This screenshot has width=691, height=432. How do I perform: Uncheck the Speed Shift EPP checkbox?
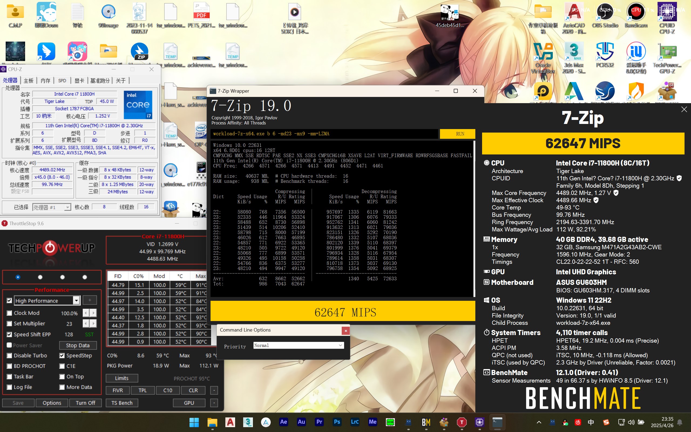click(9, 334)
